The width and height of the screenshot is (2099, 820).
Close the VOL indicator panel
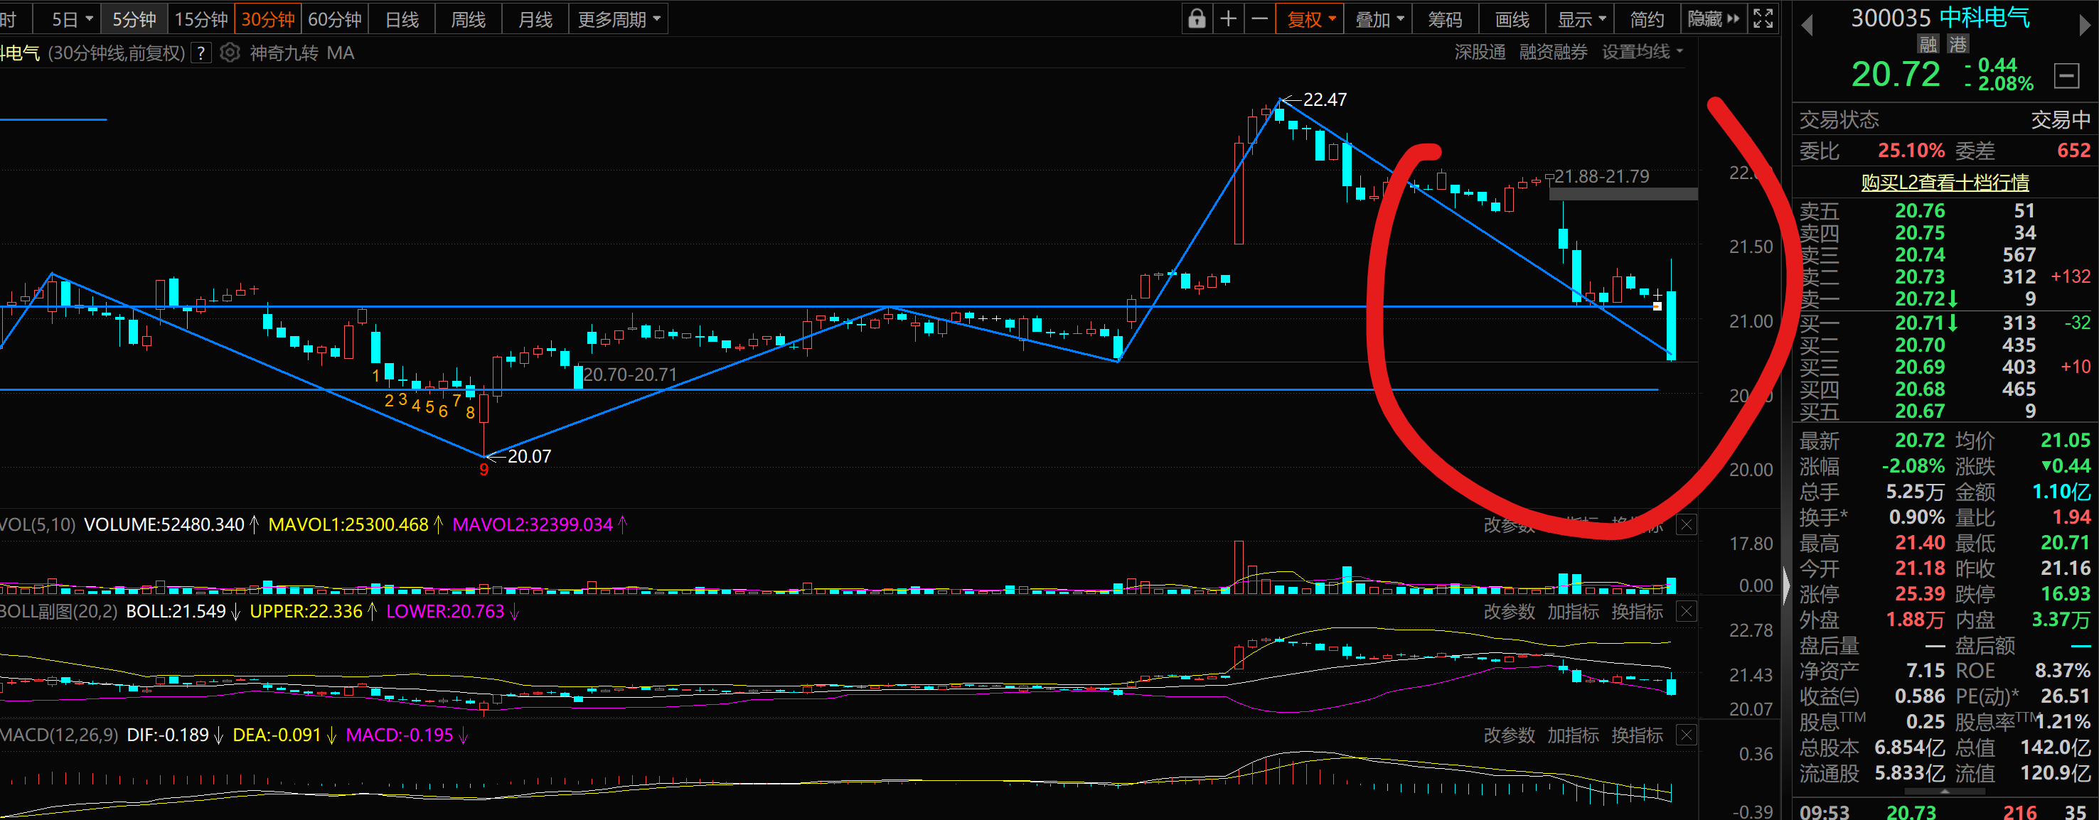pyautogui.click(x=1686, y=524)
